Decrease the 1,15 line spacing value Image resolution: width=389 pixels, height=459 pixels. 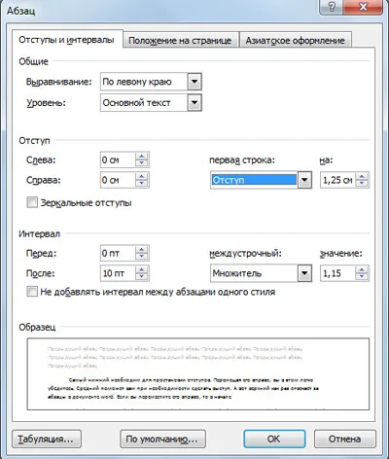point(362,277)
